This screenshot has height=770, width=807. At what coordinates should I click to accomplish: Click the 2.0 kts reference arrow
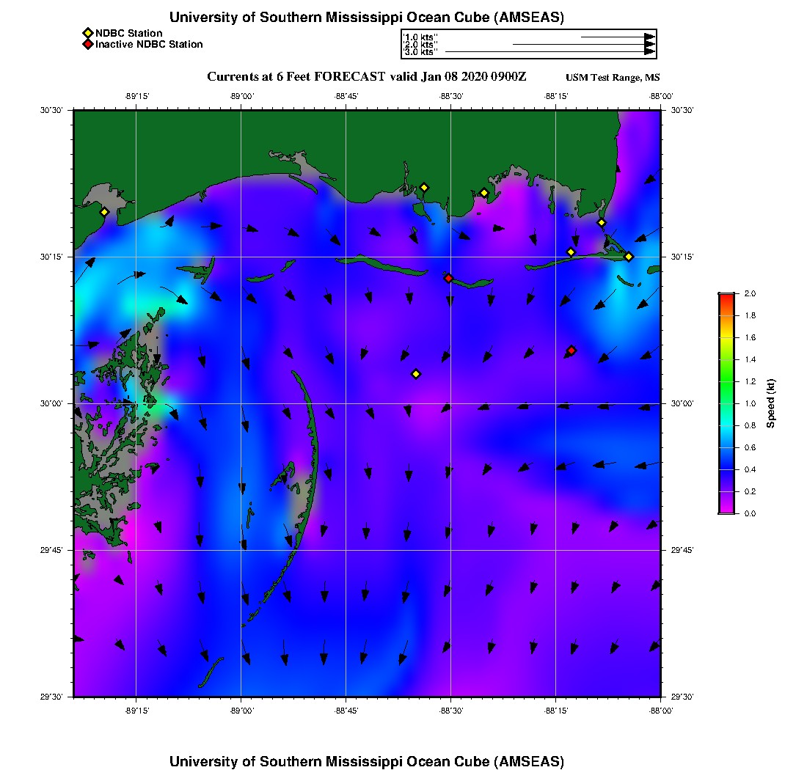[x=584, y=44]
